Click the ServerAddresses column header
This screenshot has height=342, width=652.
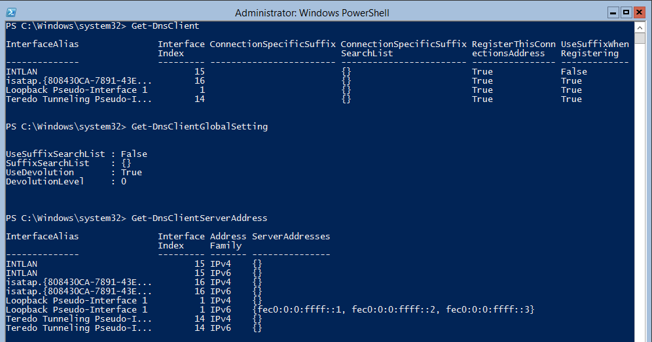pos(291,237)
